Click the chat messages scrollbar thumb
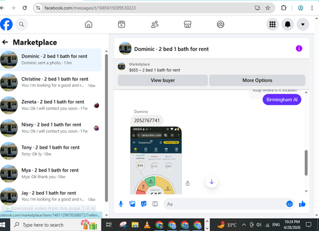 306,163
